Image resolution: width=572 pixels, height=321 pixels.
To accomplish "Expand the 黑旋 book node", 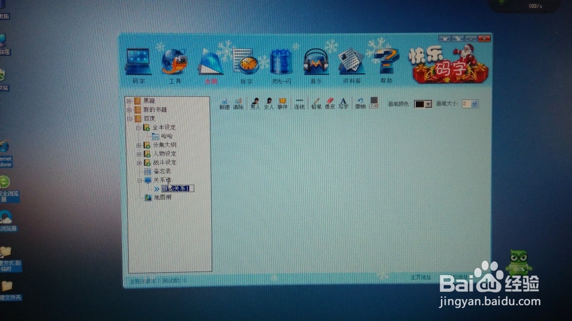I will (129, 101).
